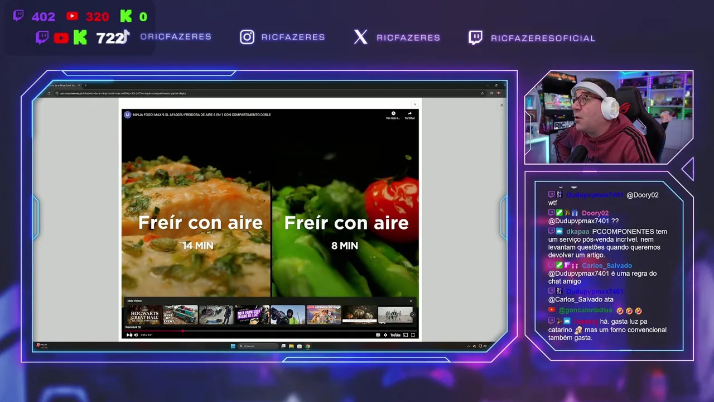Image resolution: width=714 pixels, height=402 pixels.
Task: Open the pumpkins video thumbnail
Action: tap(359, 315)
